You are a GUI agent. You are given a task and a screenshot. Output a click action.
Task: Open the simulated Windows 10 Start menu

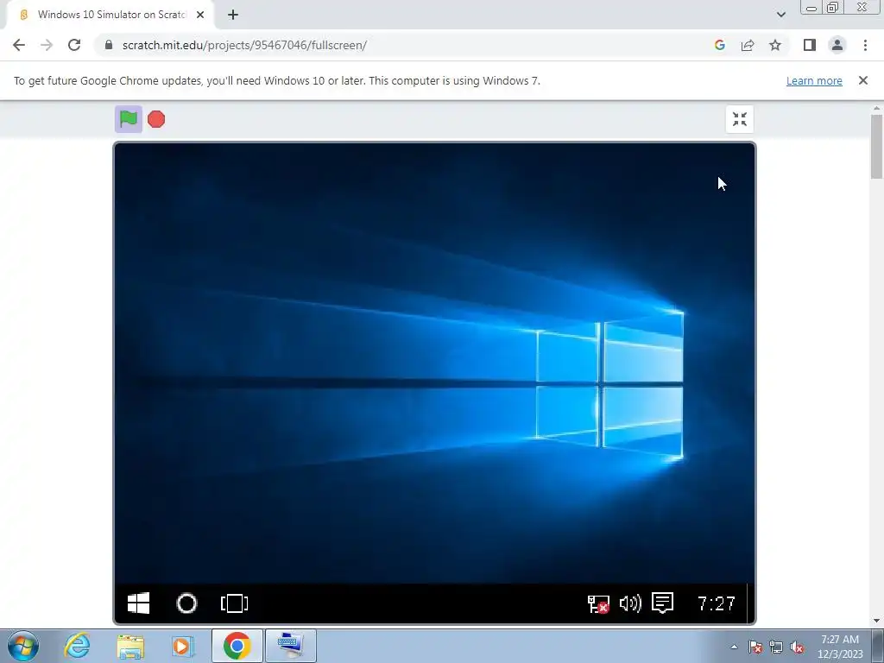138,603
